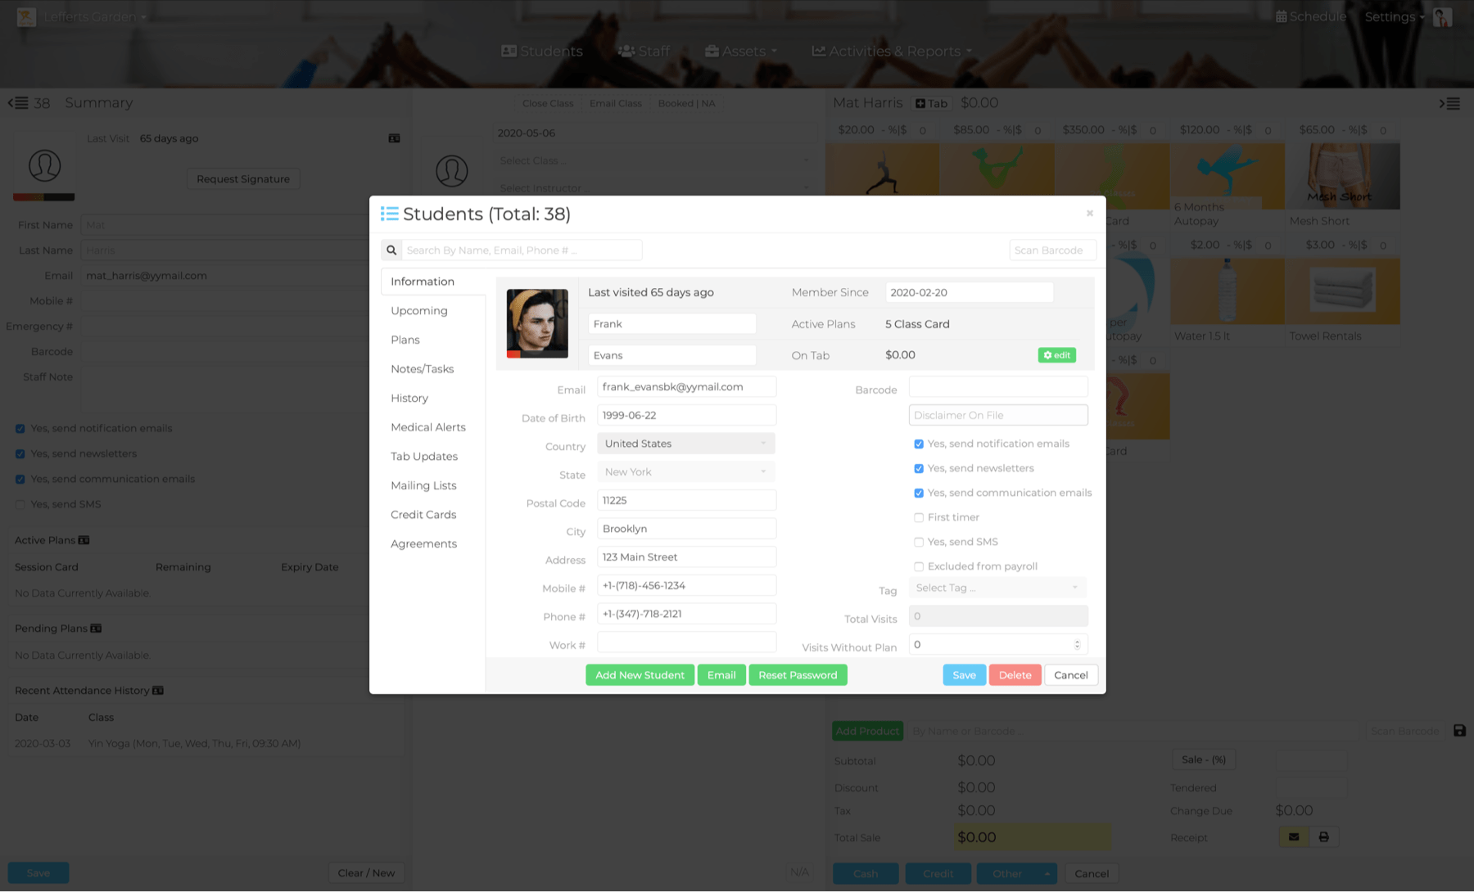Open the Activities & Reports dropdown menu

[892, 51]
